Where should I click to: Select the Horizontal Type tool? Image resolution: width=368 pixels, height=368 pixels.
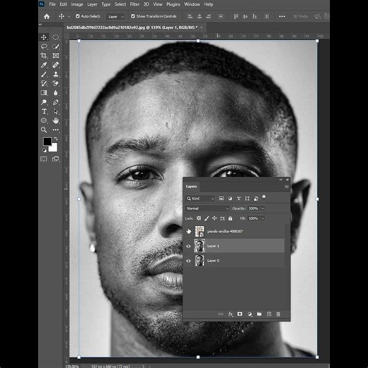[44, 111]
